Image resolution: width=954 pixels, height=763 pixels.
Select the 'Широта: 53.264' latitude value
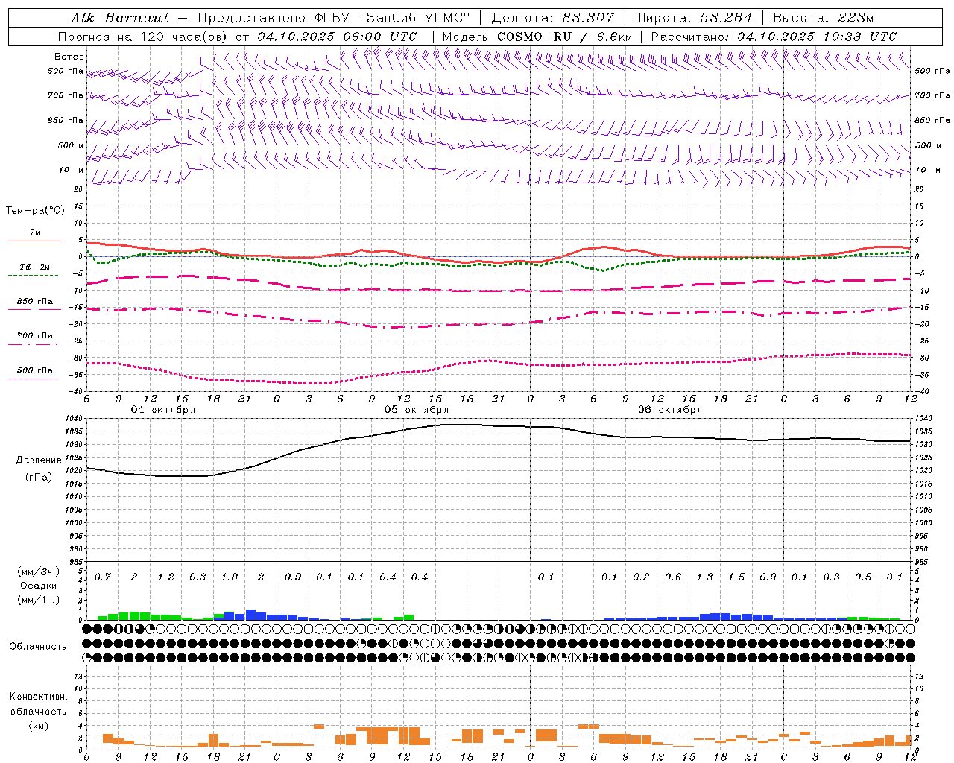[694, 18]
